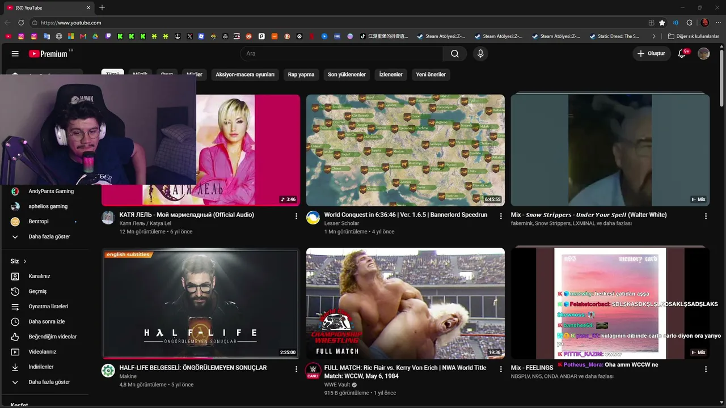This screenshot has width=726, height=408.
Task: Open options menu for World Conquest video
Action: (501, 216)
